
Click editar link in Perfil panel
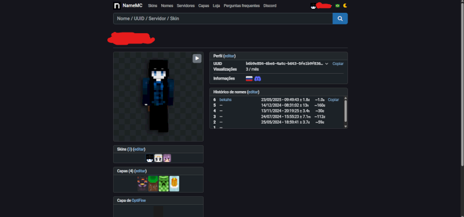[230, 56]
